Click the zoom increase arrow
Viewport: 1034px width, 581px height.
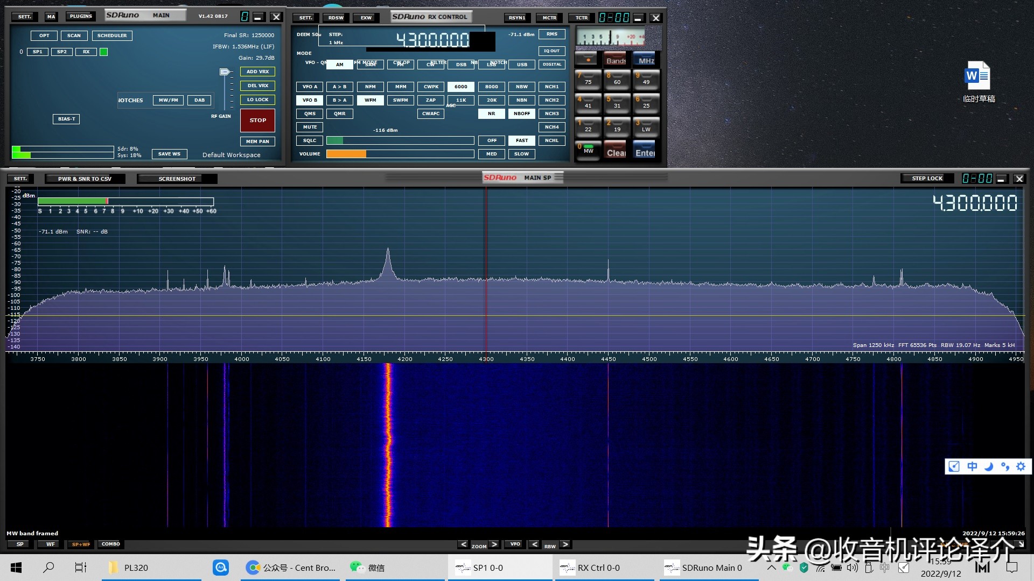pos(494,544)
